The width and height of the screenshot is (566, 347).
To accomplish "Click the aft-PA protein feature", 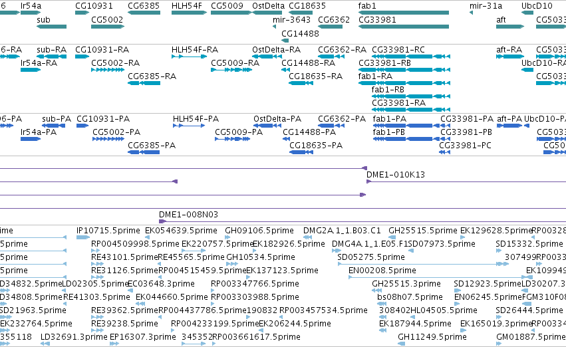I will (509, 126).
